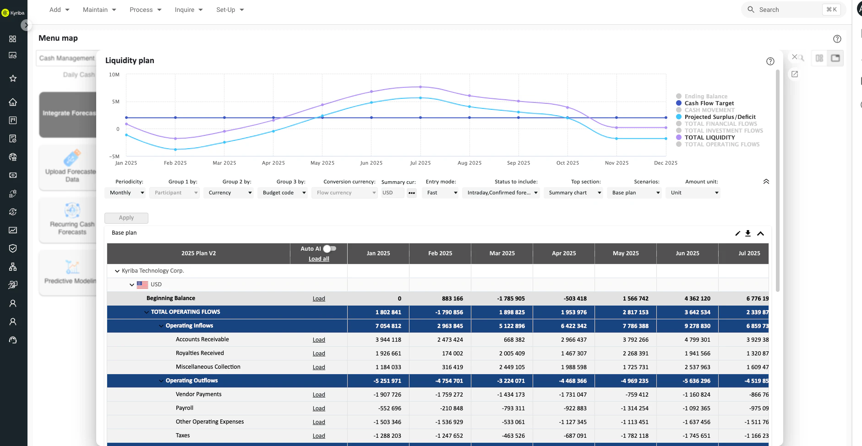Click the cash/payments icon in the sidebar

pyautogui.click(x=12, y=175)
